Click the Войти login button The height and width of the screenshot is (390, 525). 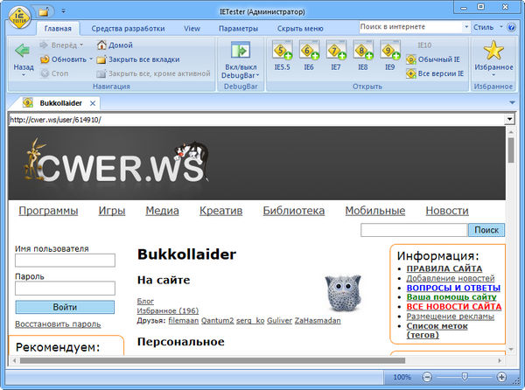[65, 307]
